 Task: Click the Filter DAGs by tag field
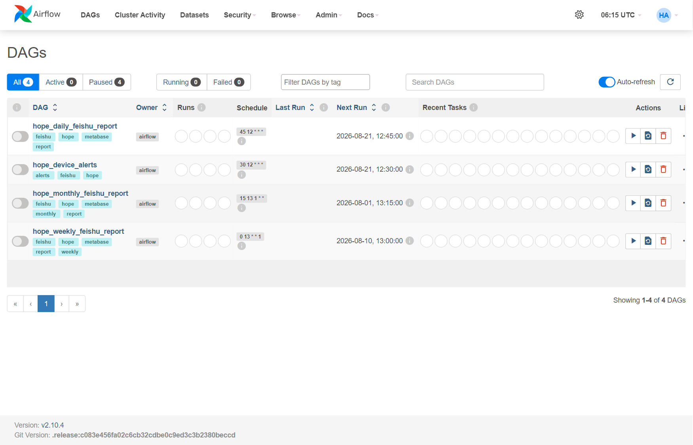(x=325, y=82)
